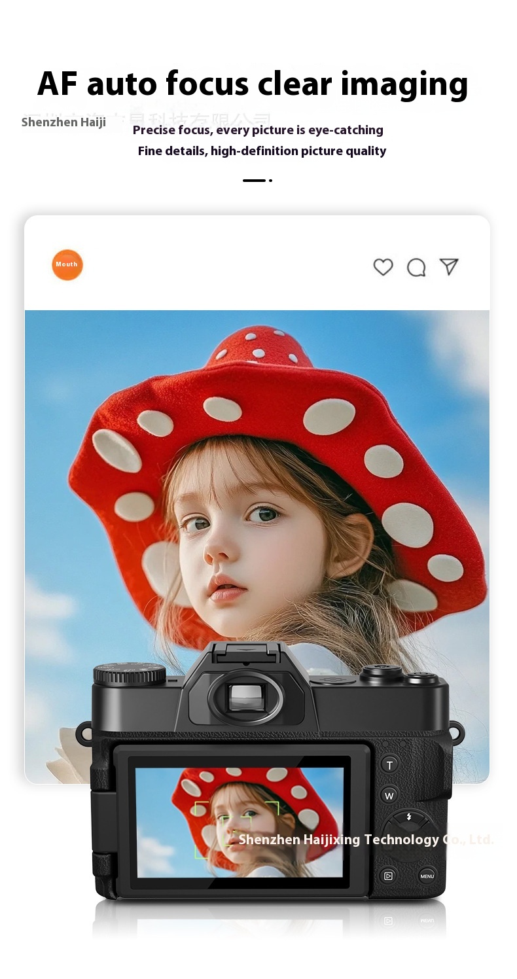This screenshot has width=517, height=979.
Task: Tap the paper plane share icon
Action: (x=449, y=266)
